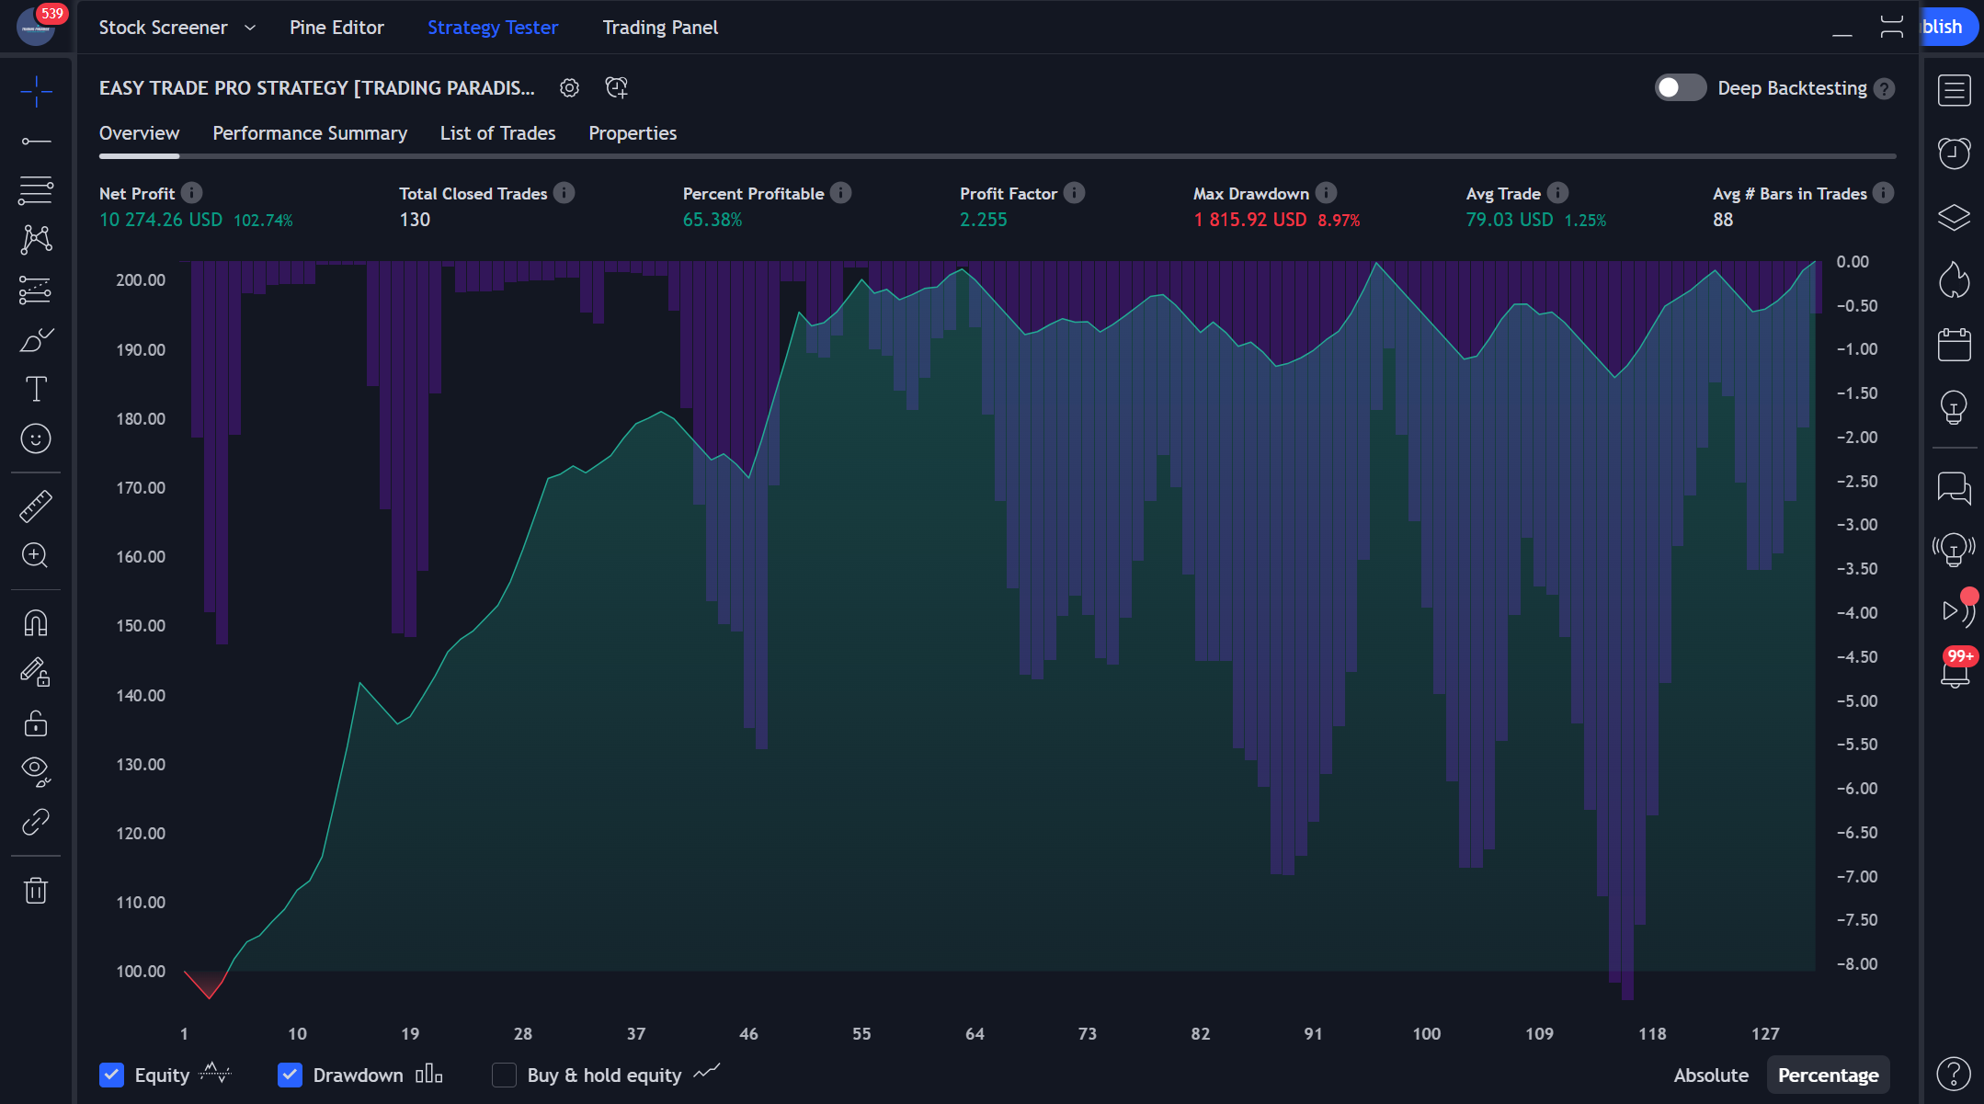Open the Calendar icon in right sidebar
This screenshot has height=1104, width=1984.
(1954, 345)
